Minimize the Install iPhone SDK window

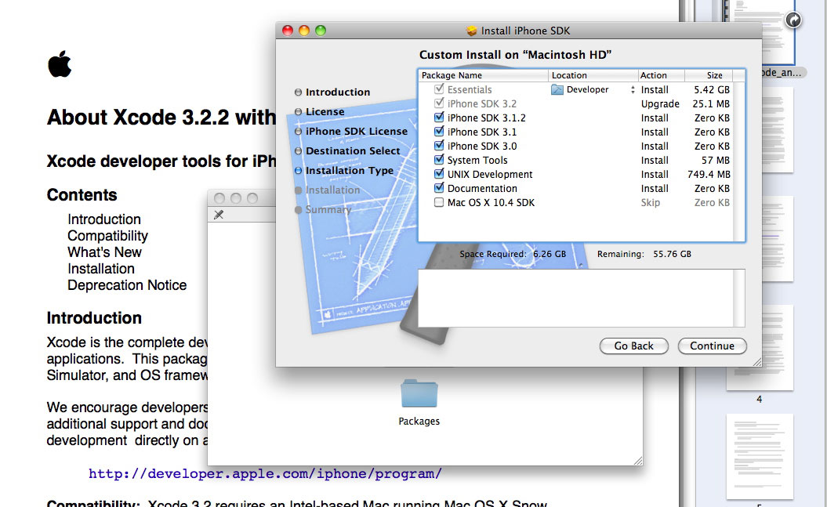[x=304, y=31]
